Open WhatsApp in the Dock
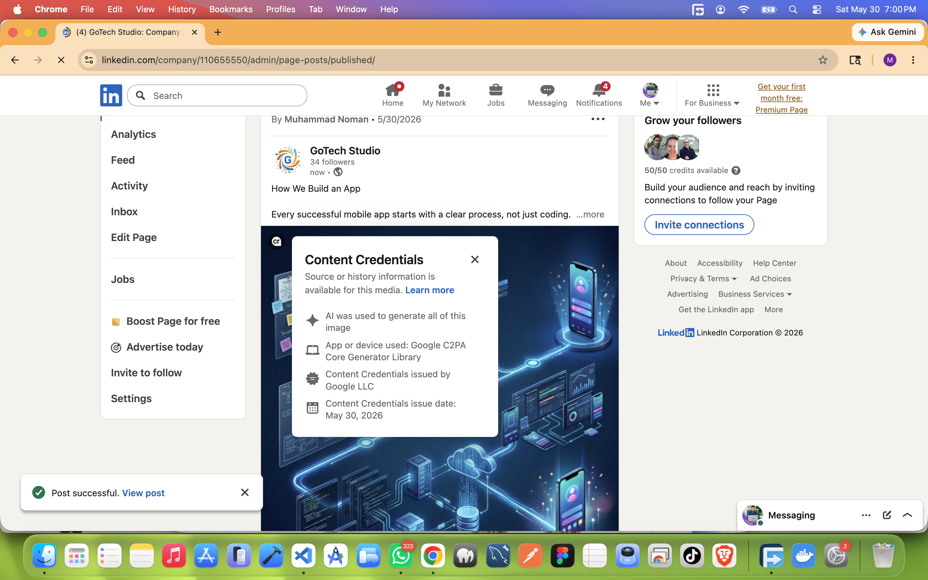 (x=401, y=556)
